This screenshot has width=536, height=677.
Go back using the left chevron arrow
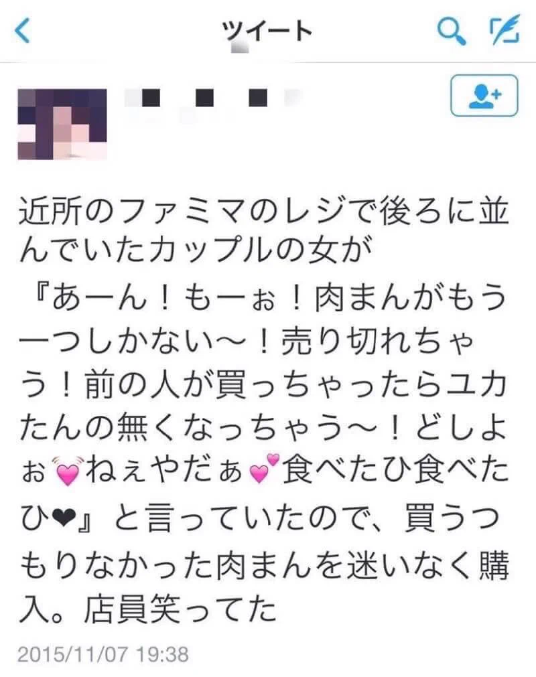[x=23, y=31]
